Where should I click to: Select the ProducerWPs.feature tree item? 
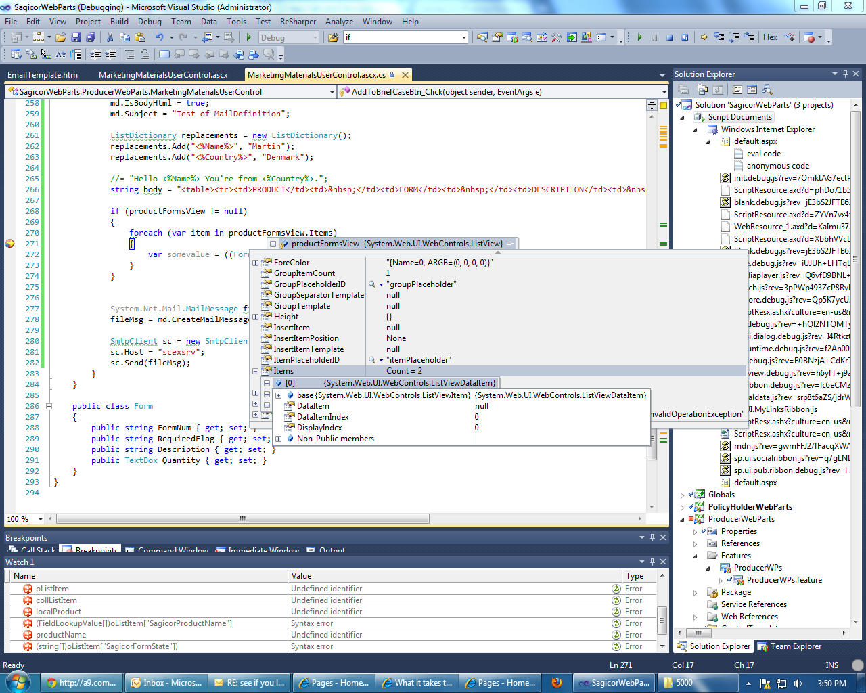[x=784, y=580]
